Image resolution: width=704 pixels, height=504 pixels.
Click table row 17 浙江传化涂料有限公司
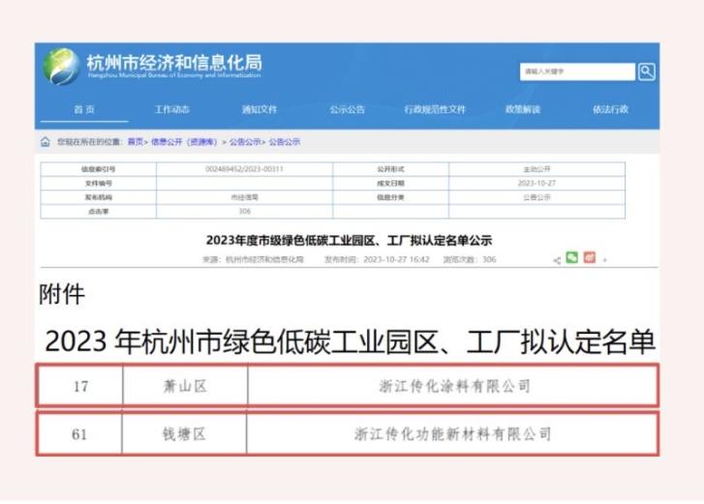point(454,386)
